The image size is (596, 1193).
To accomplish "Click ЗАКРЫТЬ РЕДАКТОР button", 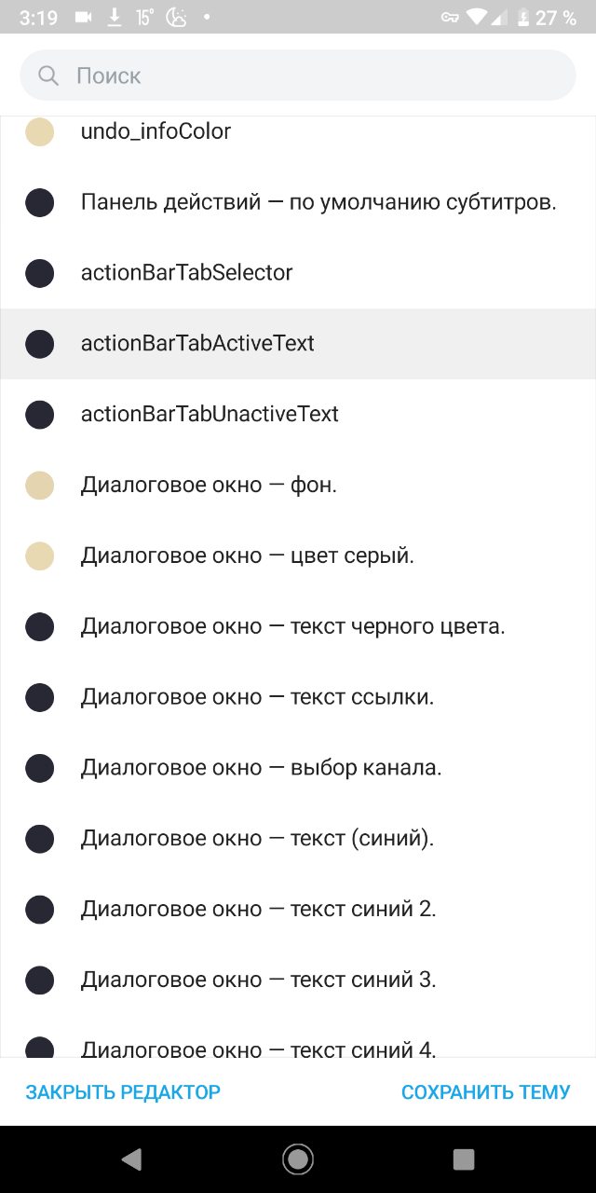I will pyautogui.click(x=123, y=1092).
